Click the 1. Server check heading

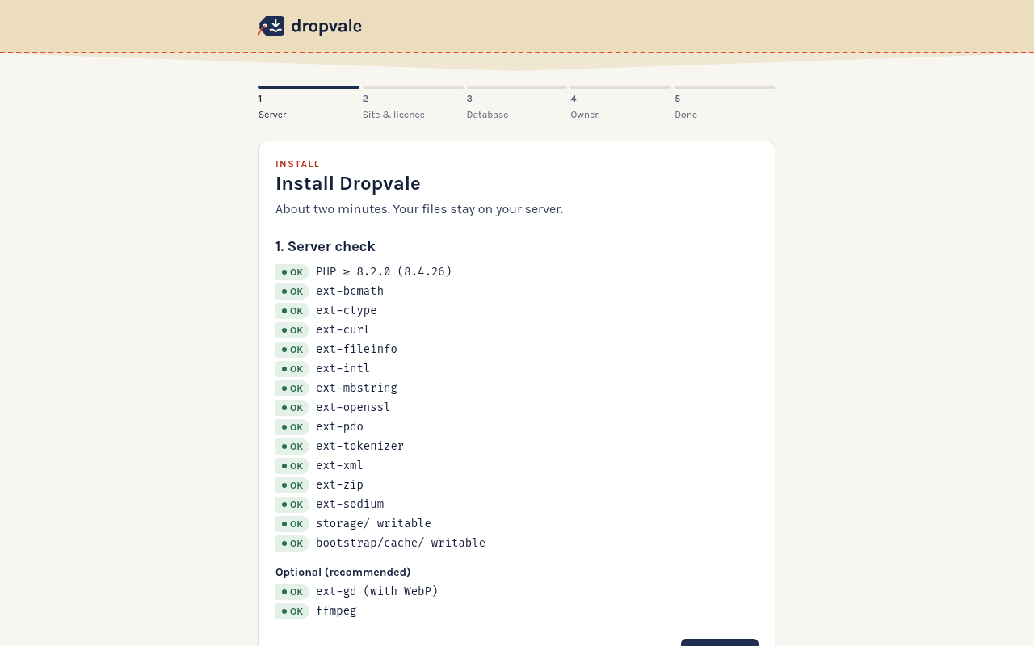(326, 246)
